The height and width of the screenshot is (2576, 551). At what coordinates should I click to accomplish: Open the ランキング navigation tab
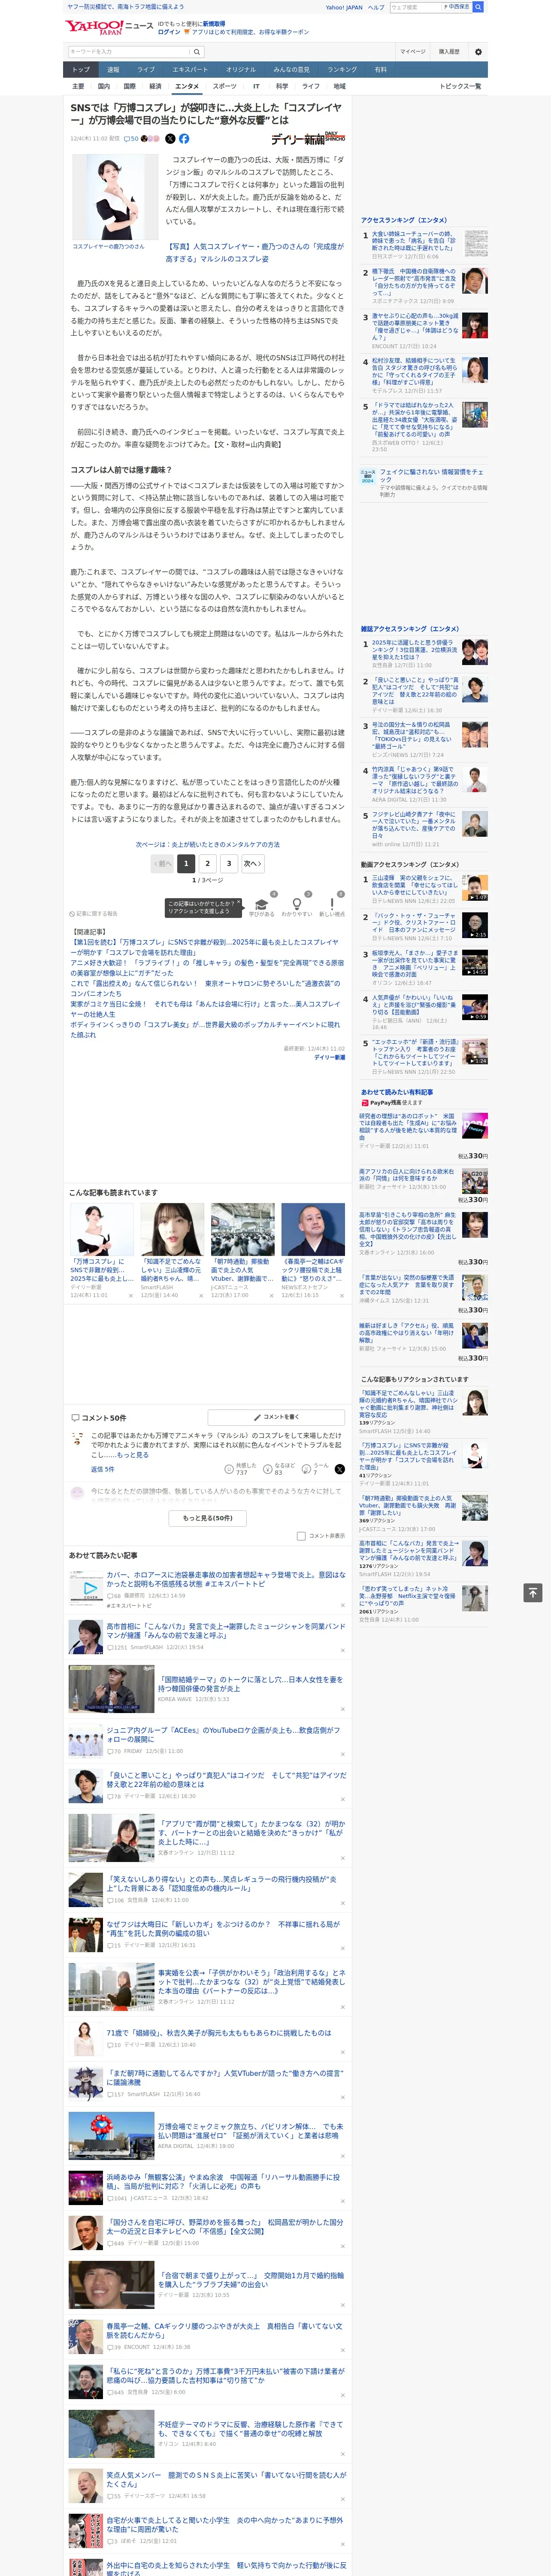point(342,70)
